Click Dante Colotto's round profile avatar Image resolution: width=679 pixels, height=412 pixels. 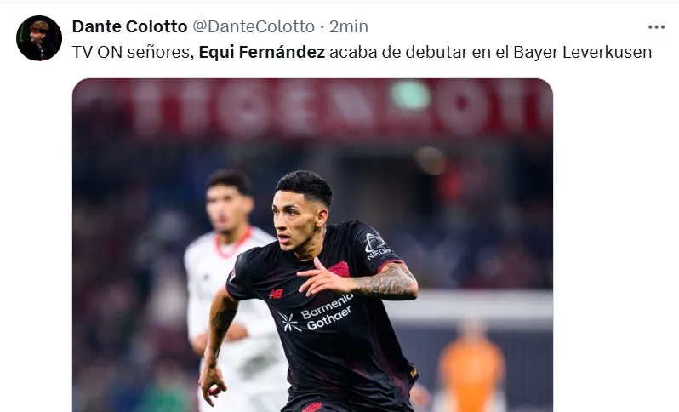click(39, 38)
